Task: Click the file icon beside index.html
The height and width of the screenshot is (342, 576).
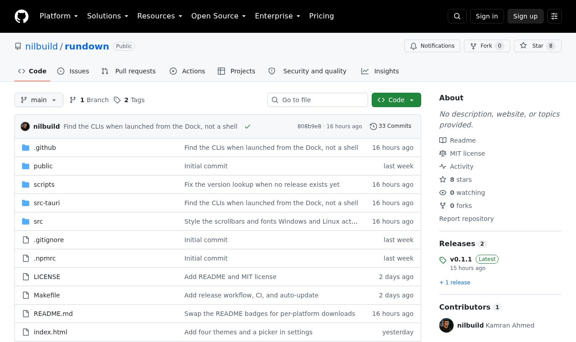Action: point(26,332)
